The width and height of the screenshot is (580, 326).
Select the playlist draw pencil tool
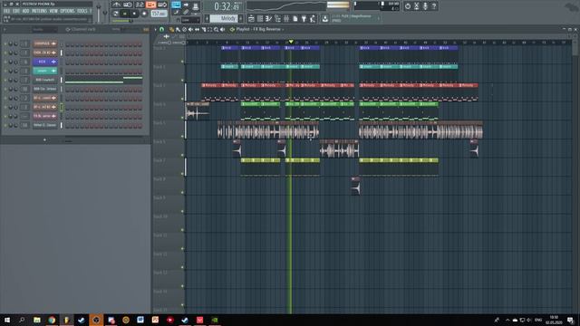pos(171,29)
